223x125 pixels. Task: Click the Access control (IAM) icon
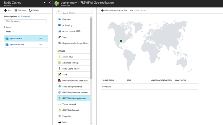tap(59, 31)
